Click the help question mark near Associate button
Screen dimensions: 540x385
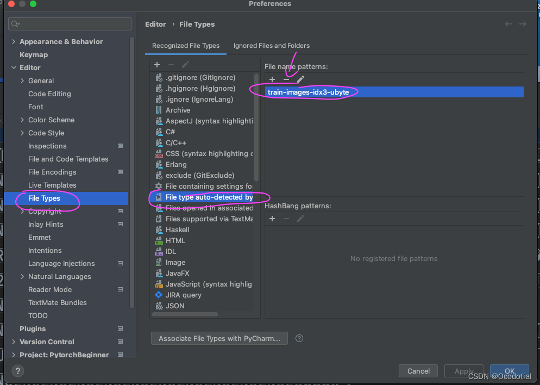click(299, 338)
